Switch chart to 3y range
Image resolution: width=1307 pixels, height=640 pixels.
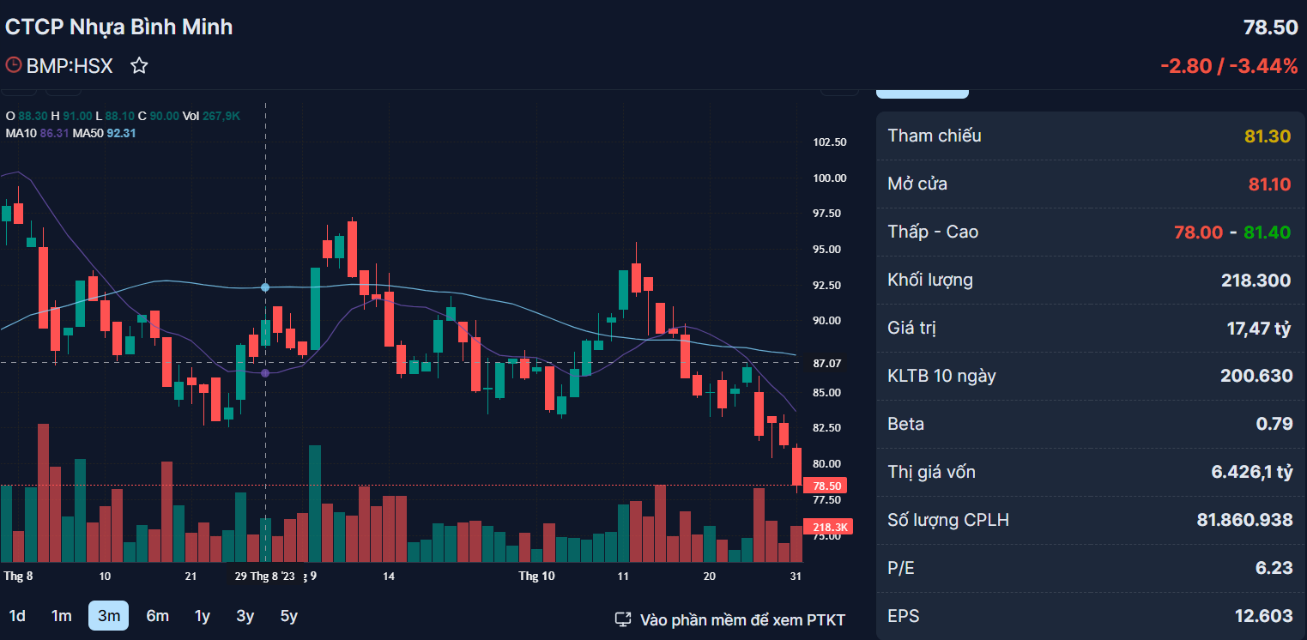click(x=245, y=616)
